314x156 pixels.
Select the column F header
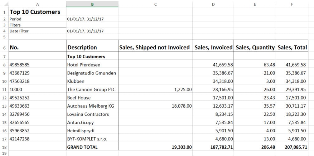(292, 4)
